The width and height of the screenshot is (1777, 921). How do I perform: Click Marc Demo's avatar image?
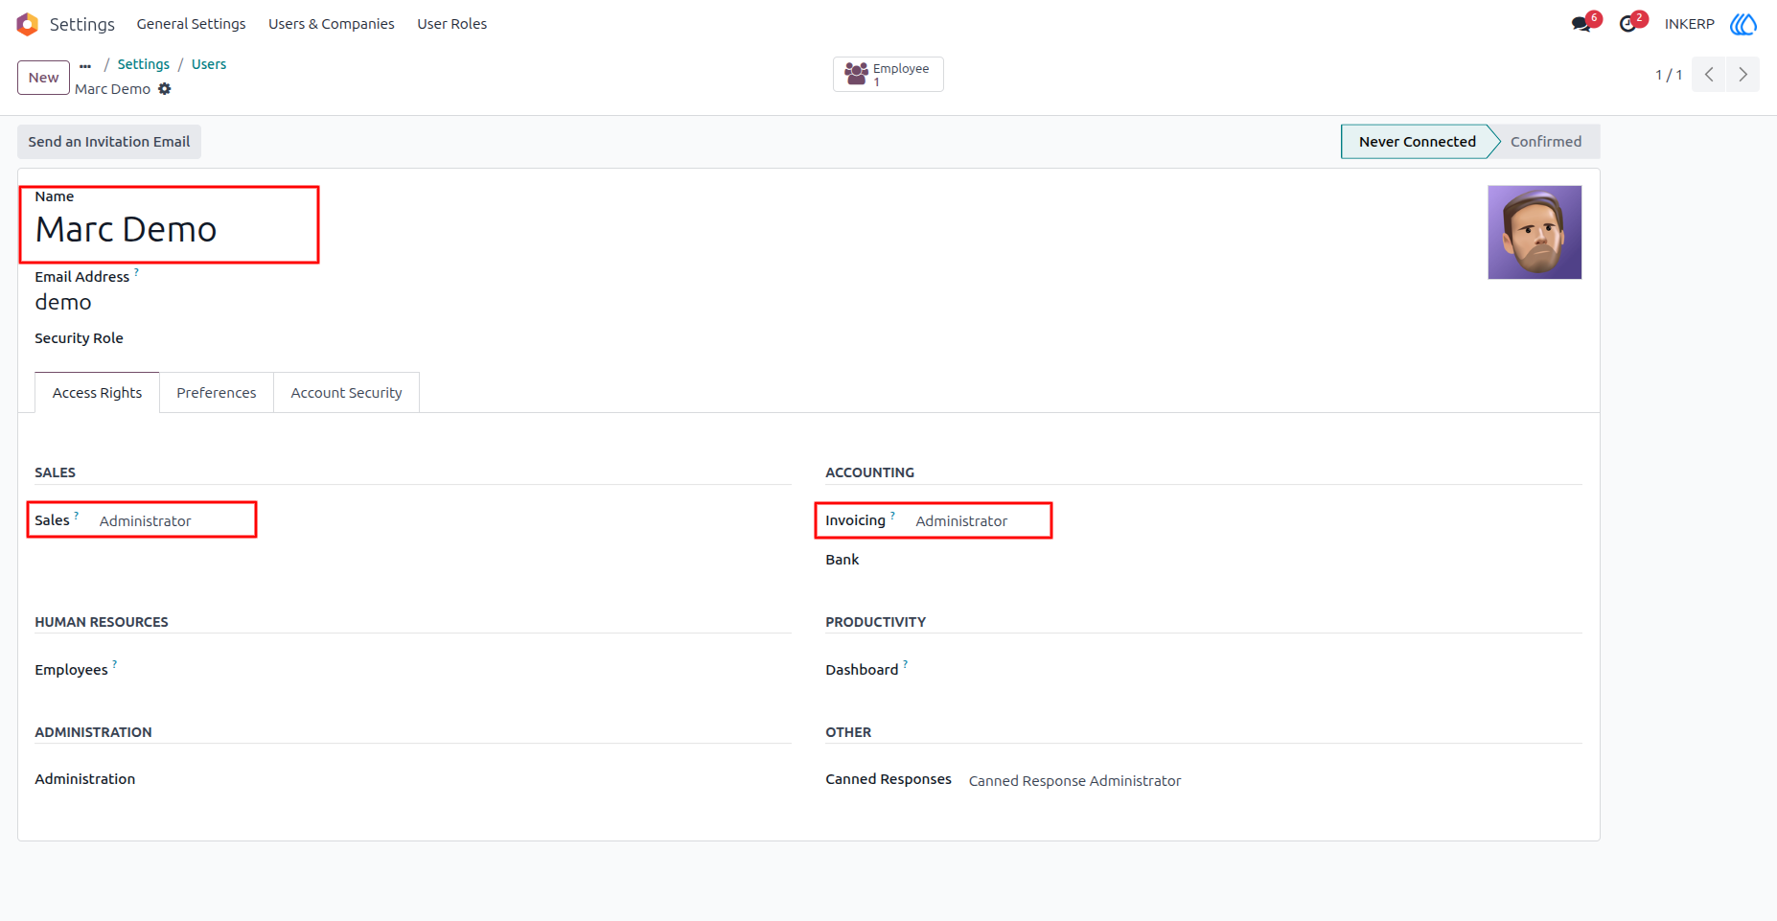pos(1535,233)
